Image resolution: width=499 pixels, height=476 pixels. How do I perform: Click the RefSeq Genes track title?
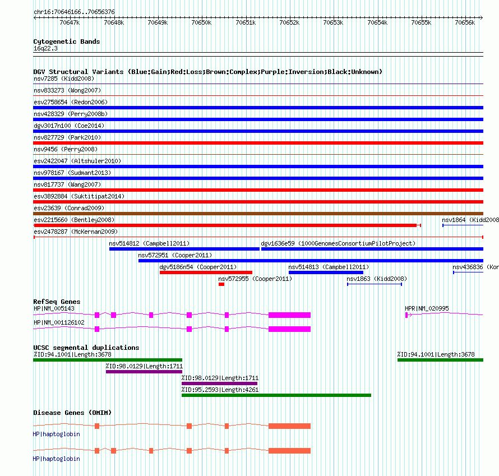point(57,302)
